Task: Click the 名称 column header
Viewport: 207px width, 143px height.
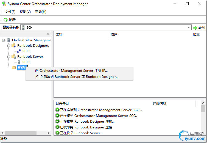Action: [x=59, y=35]
